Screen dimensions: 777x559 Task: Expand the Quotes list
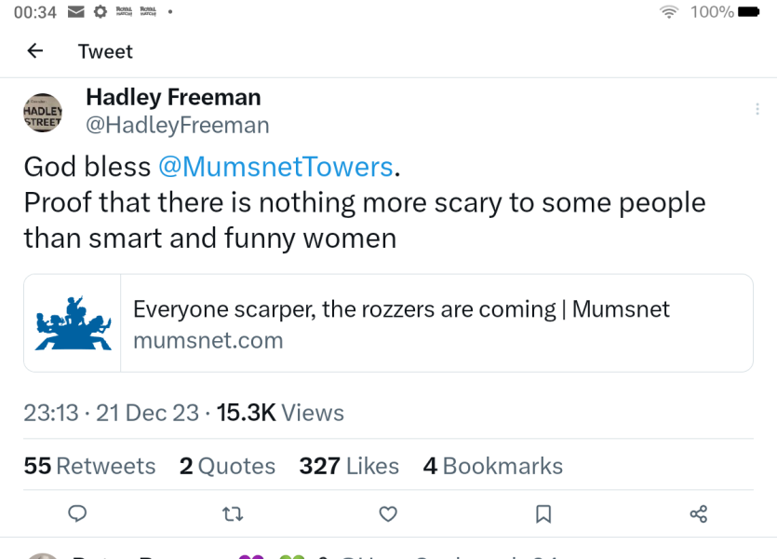226,466
